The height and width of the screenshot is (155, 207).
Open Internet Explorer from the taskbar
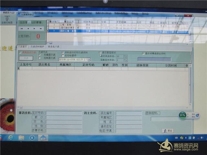pyautogui.click(x=10, y=138)
